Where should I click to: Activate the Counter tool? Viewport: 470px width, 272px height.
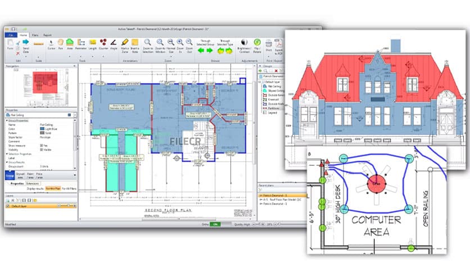103,44
